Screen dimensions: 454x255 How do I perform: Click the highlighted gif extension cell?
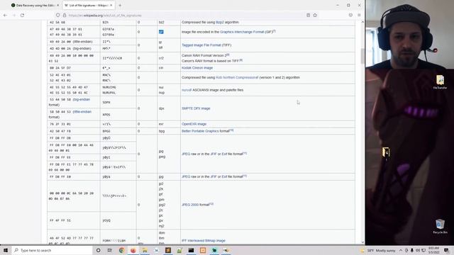(x=169, y=32)
